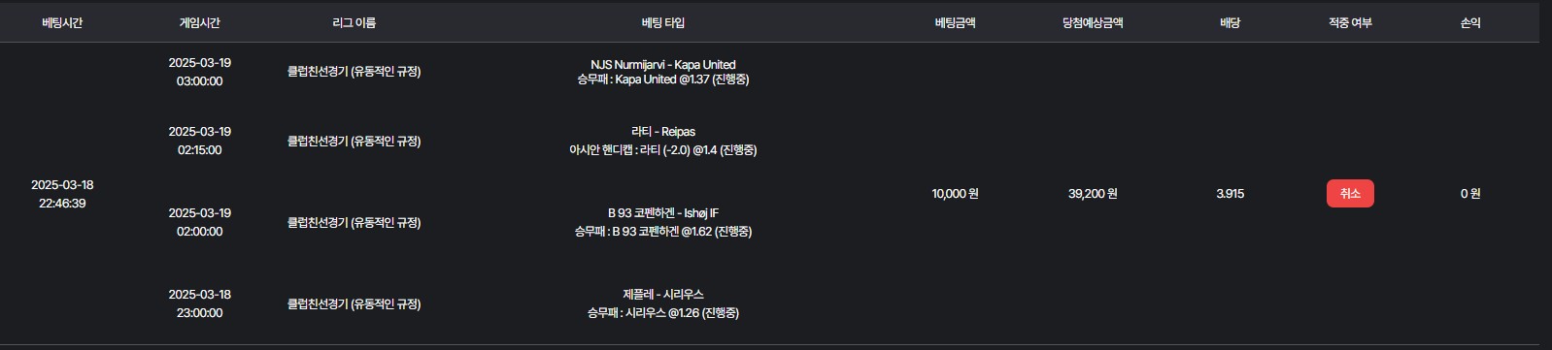This screenshot has height=350, width=1552.
Task: Click the 손익 column header
Action: (1470, 22)
